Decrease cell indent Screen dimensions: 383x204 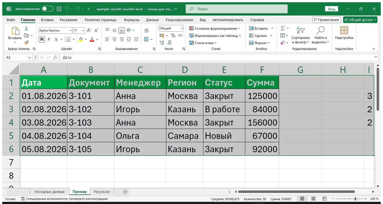[129, 39]
